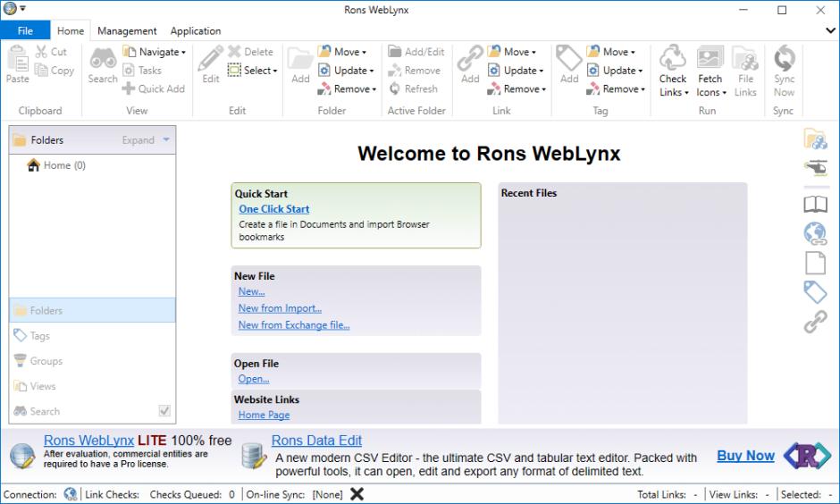Click Remove in Active Folder group
840x504 pixels.
414,71
